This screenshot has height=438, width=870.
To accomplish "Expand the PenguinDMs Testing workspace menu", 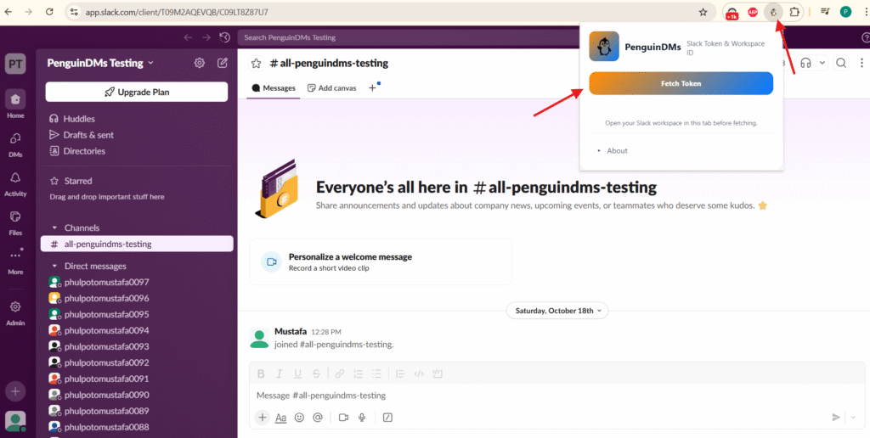I will [x=101, y=63].
